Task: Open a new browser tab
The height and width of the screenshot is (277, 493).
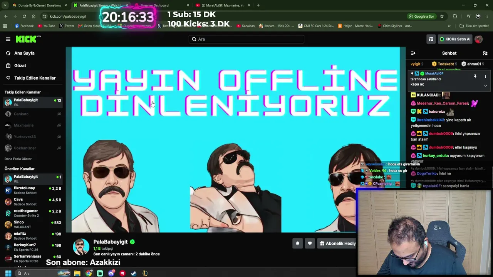Action: tap(258, 5)
